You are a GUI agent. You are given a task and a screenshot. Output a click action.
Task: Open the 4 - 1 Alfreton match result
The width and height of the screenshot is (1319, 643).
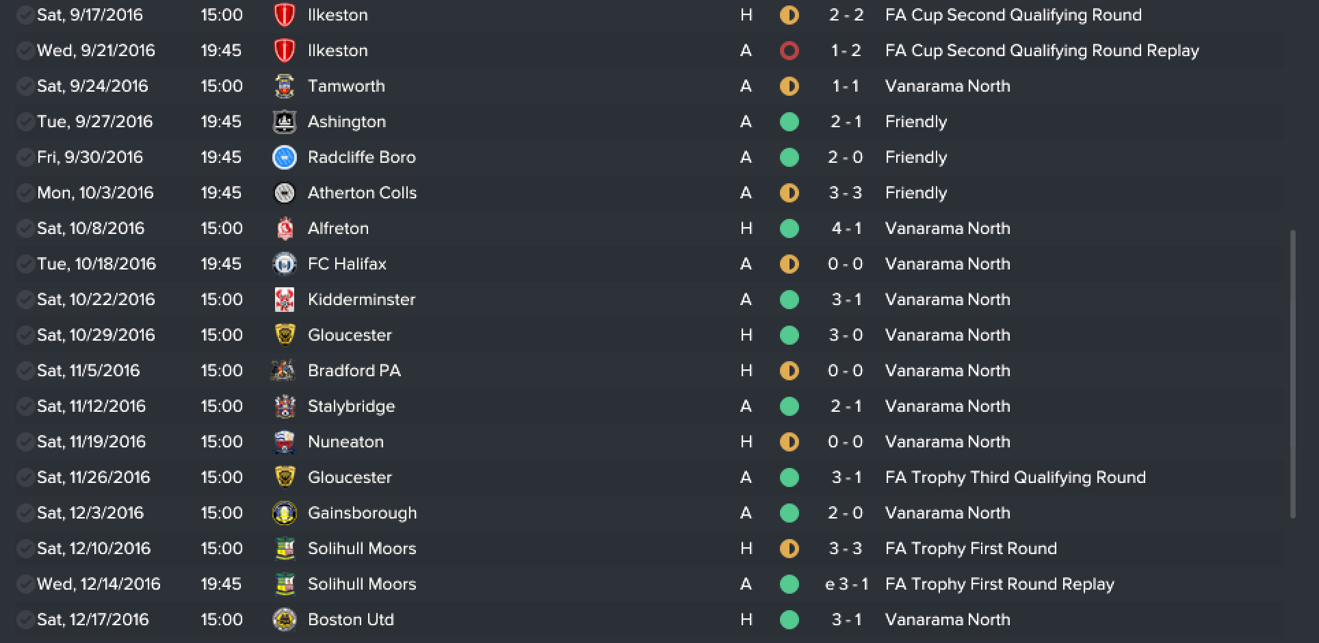pos(846,228)
